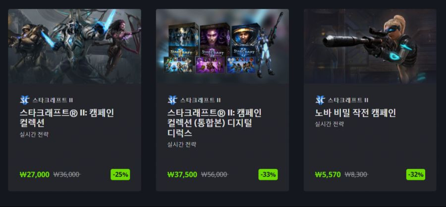Click the struck-through ₩8,300 original price
Image resolution: width=446 pixels, height=207 pixels.
[356, 175]
